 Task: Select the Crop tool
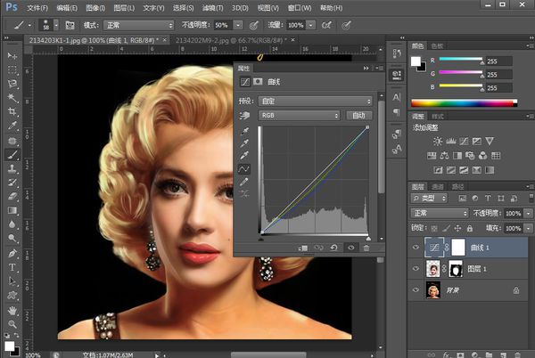click(12, 111)
